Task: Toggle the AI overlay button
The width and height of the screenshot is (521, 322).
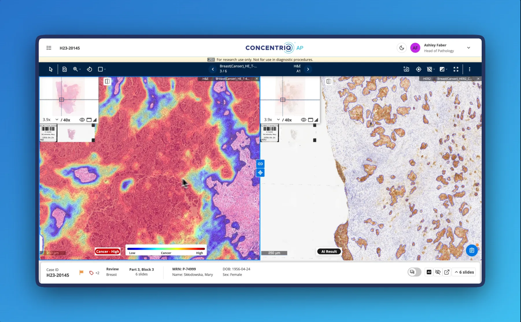Action: [429, 272]
